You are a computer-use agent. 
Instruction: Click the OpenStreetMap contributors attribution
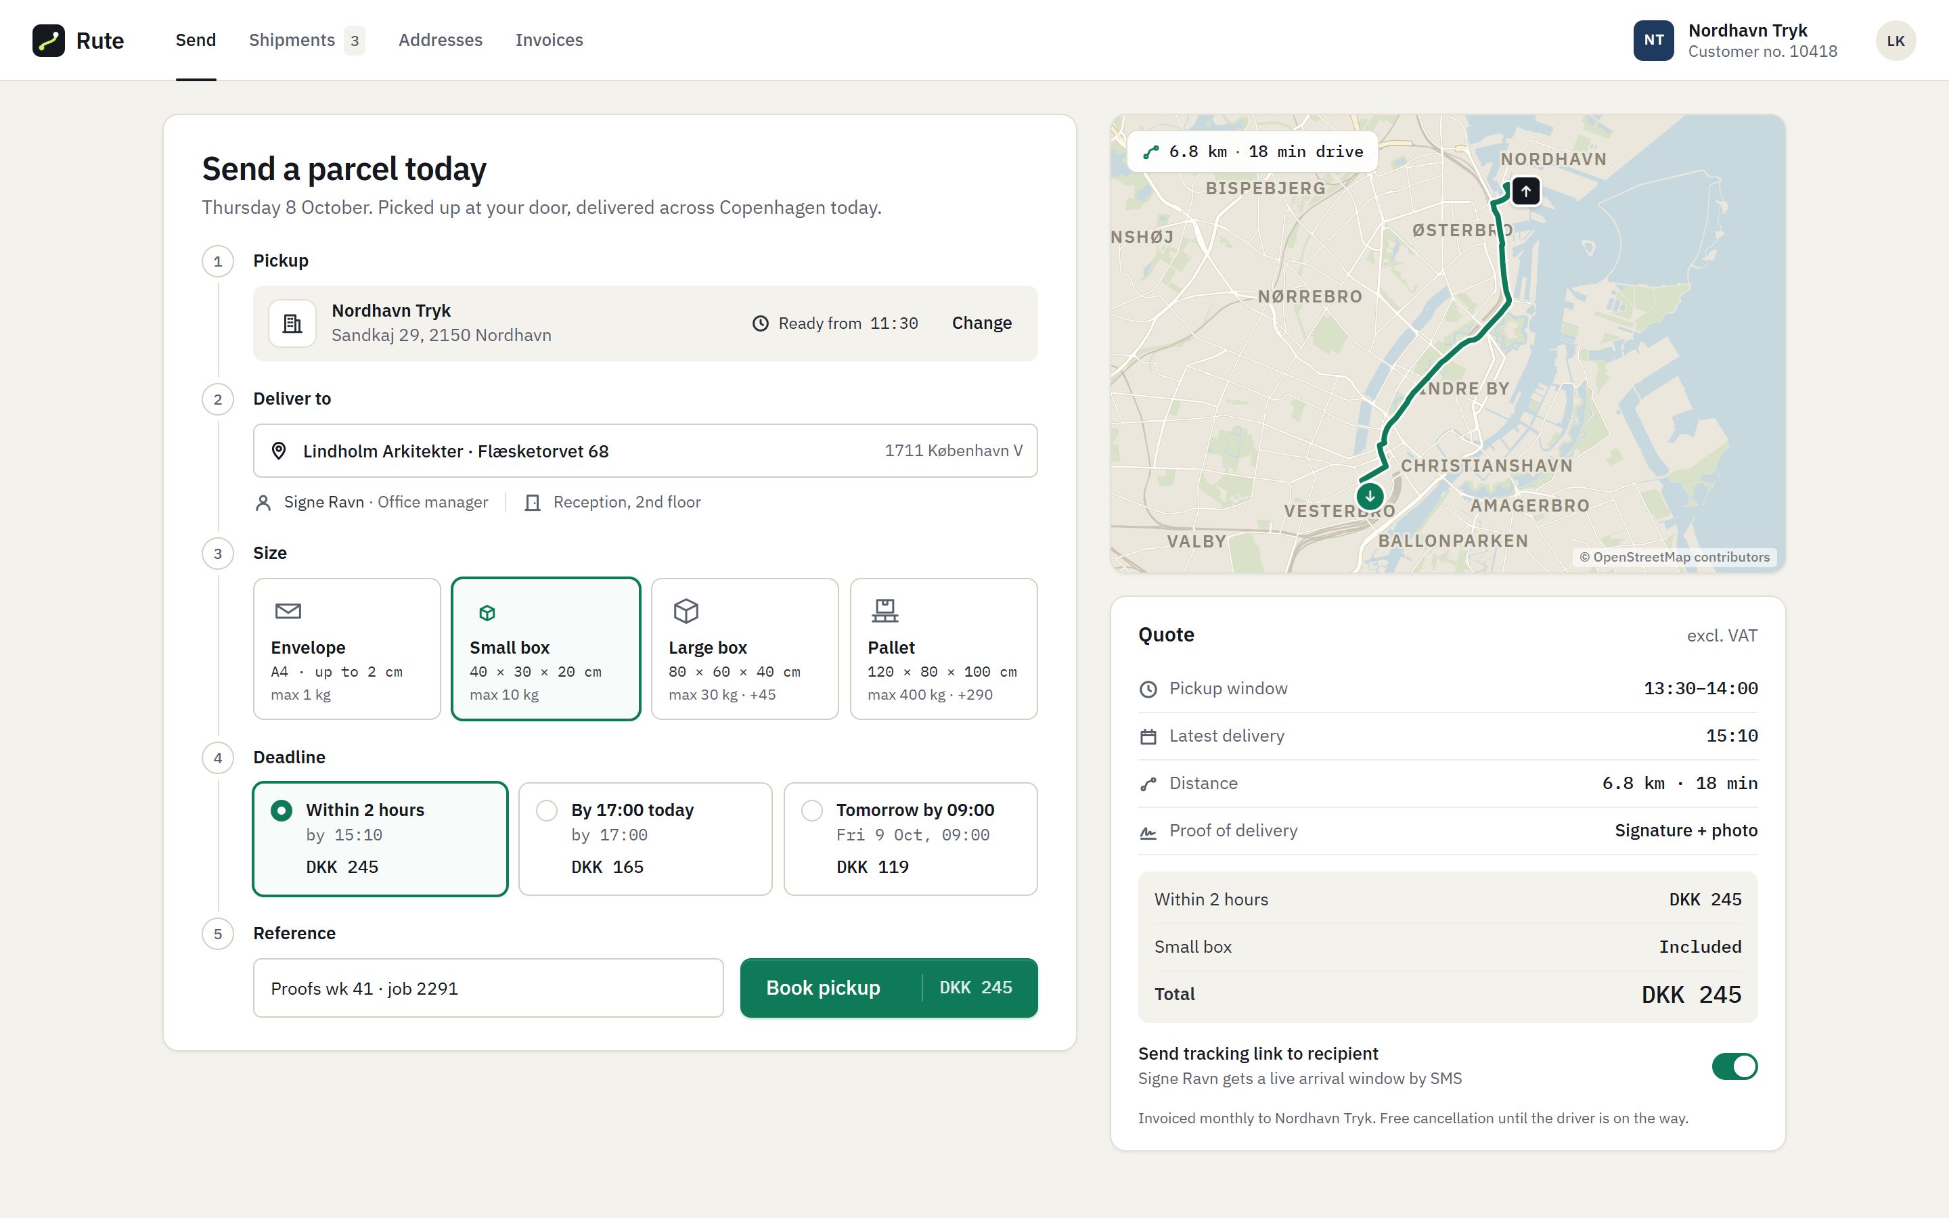(1674, 557)
